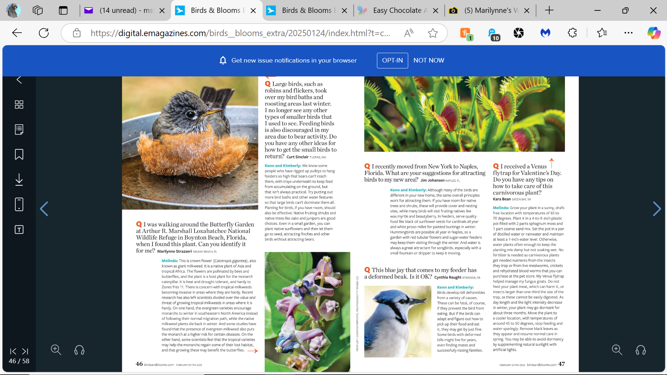Open the table of contents icon

click(x=19, y=130)
